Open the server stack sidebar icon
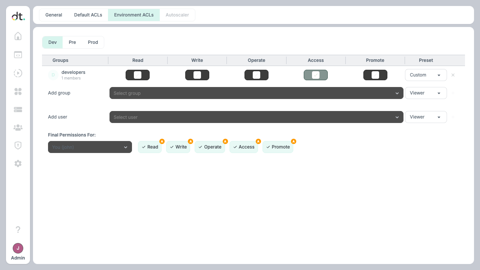480x270 pixels. click(x=18, y=109)
